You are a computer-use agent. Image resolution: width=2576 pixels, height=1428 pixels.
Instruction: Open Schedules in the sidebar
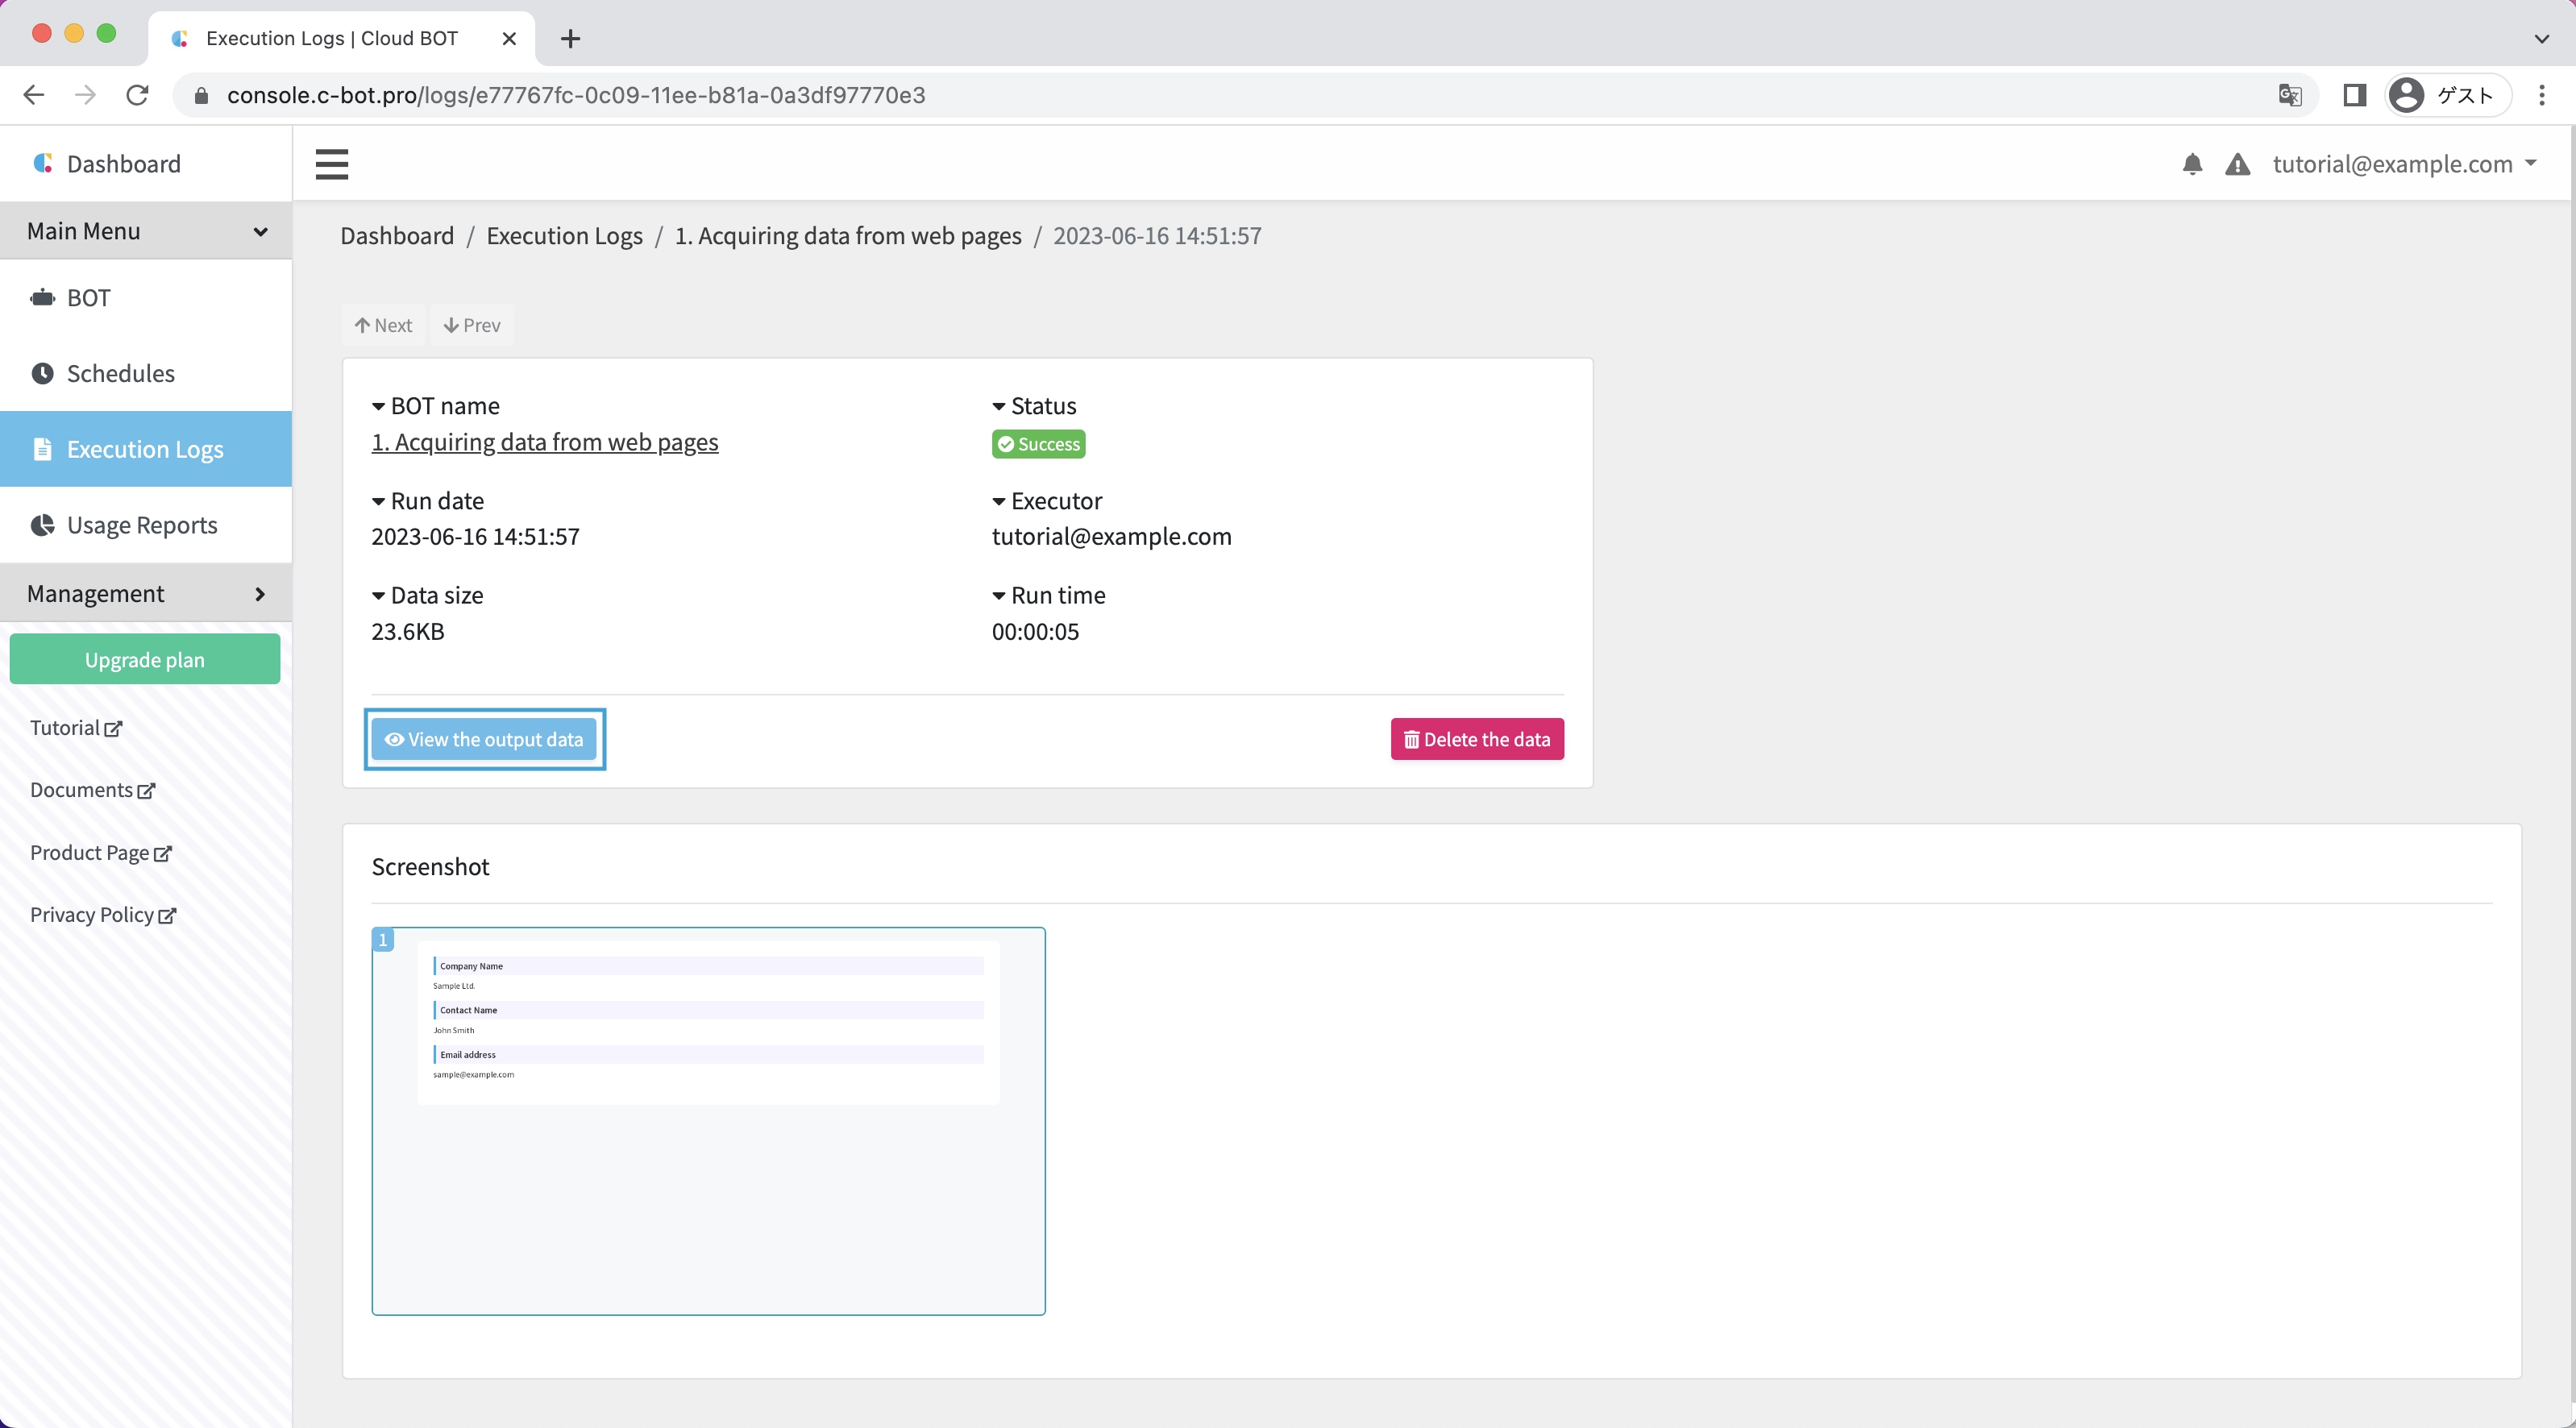tap(120, 374)
